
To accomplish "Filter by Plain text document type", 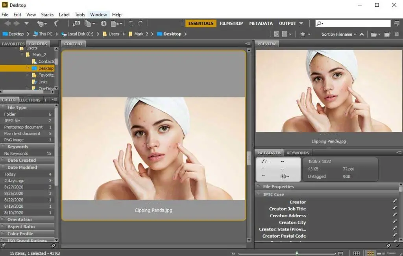I will coord(27,133).
